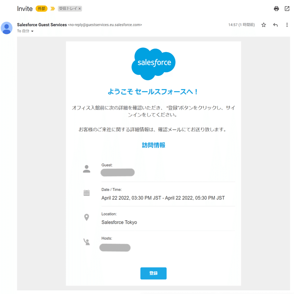Image resolution: width=294 pixels, height=294 pixels.
Task: Click sender name Salesforce Guest Services
Action: [42, 25]
